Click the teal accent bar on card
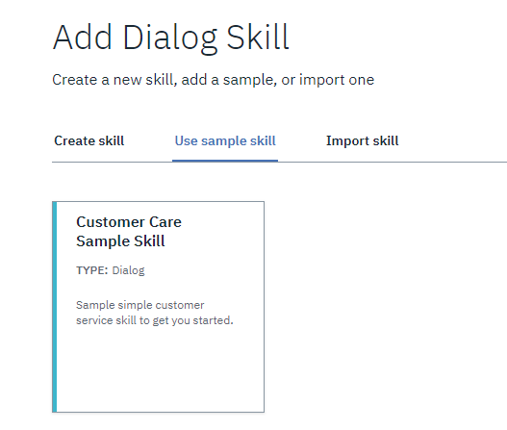Screen dimensions: 507x430 (54, 307)
